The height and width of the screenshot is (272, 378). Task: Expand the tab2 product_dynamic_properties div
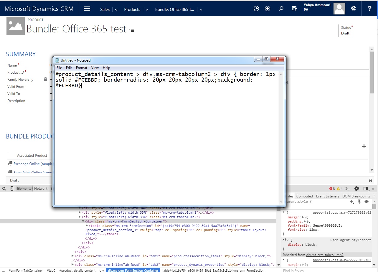tap(73, 265)
